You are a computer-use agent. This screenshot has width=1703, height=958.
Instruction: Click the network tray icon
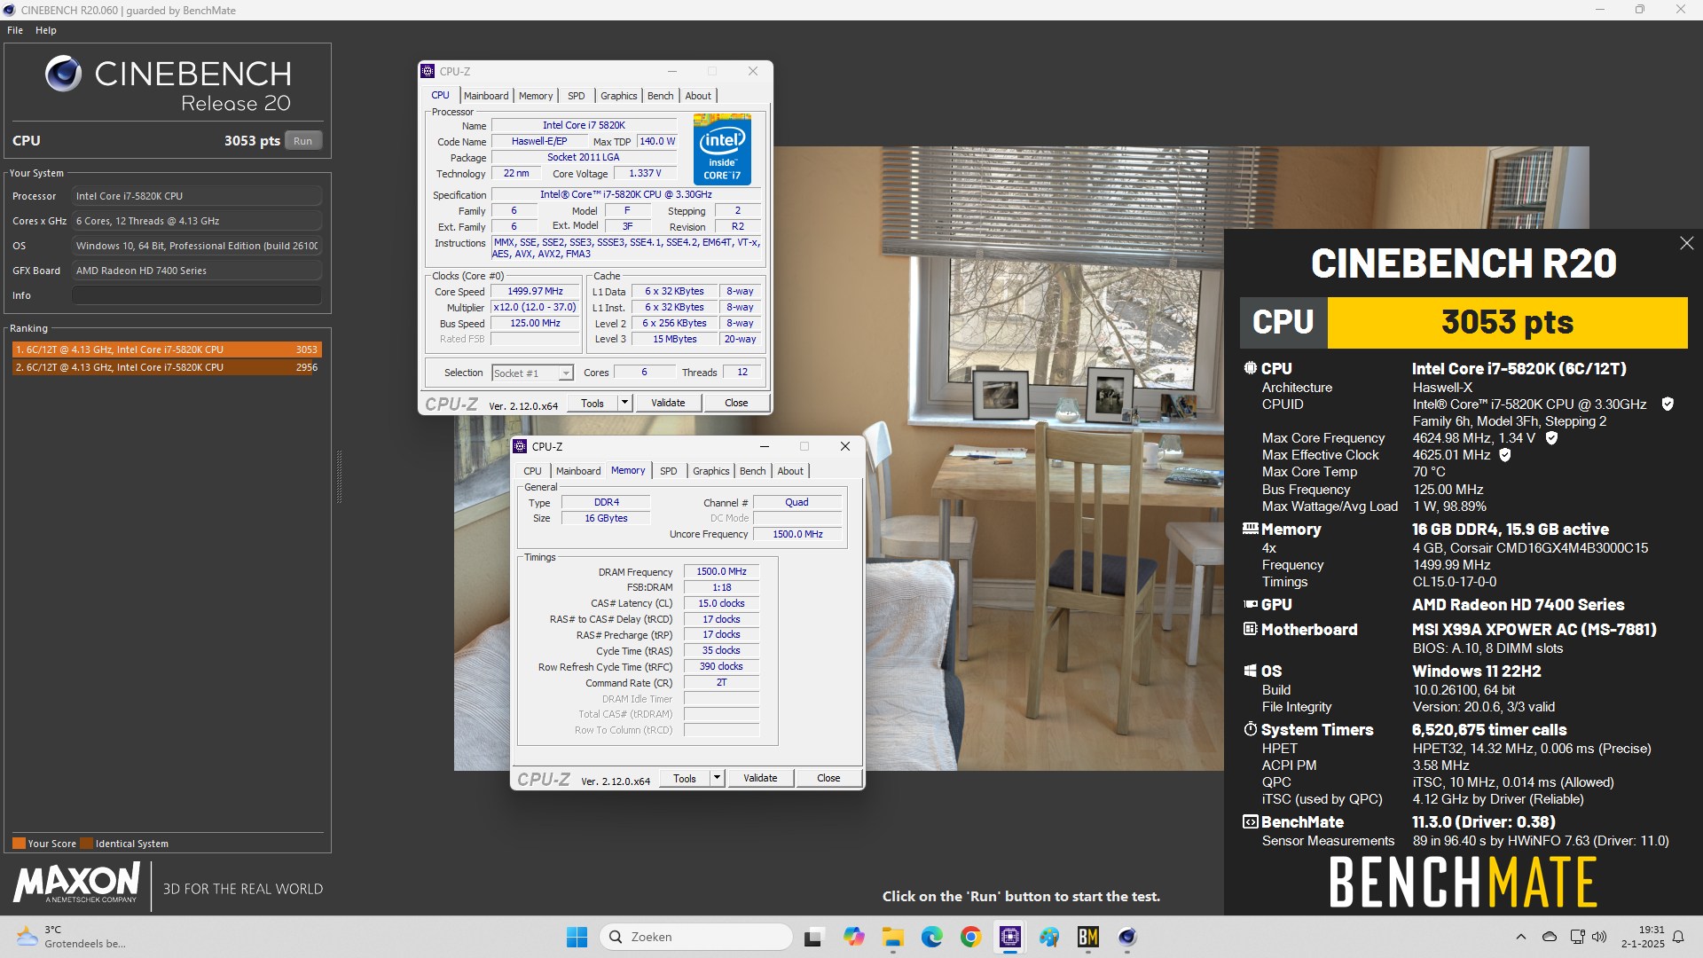pyautogui.click(x=1577, y=937)
